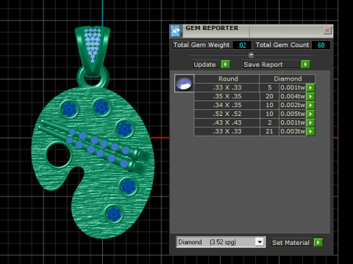Close the Gem Reporter panel

(327, 30)
